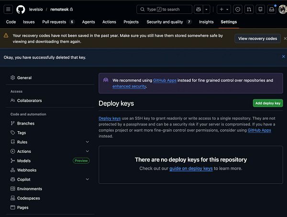This screenshot has height=217, width=287.
Task: Click the search bar field
Action: (164, 10)
